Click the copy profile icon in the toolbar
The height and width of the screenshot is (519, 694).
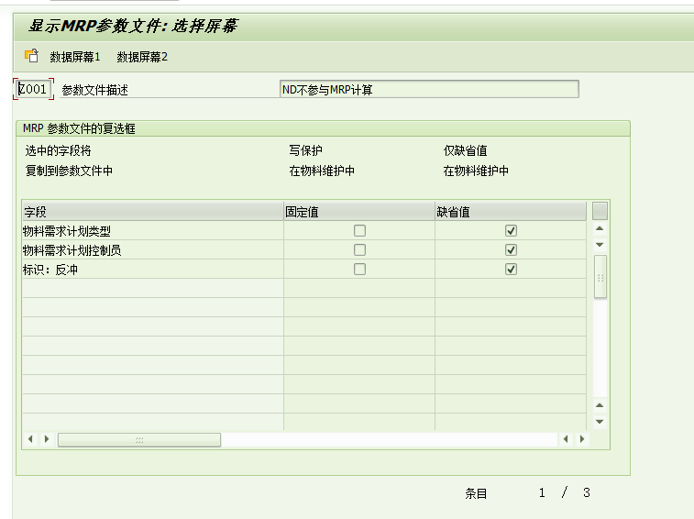click(x=31, y=56)
